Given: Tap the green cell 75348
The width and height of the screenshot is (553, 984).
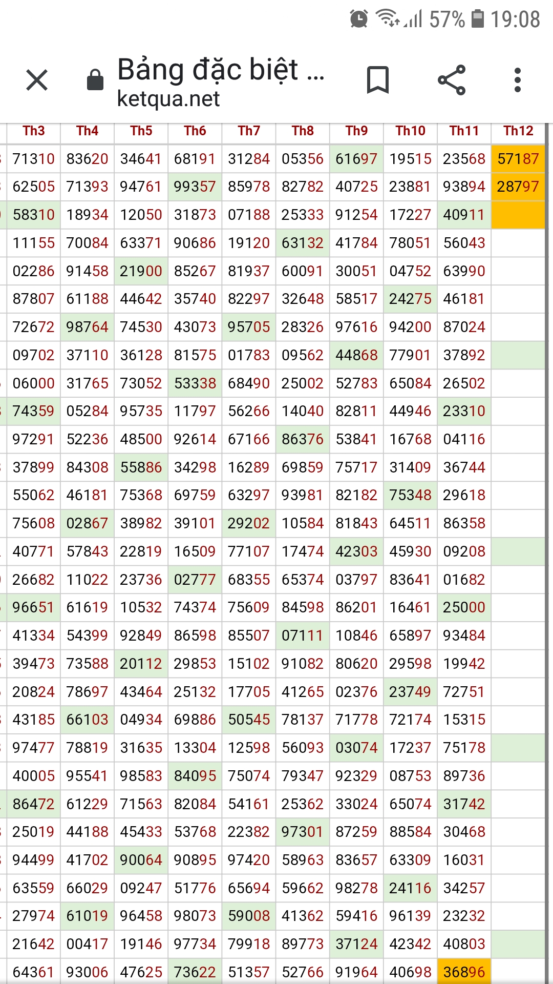Looking at the screenshot, I should coord(410,495).
